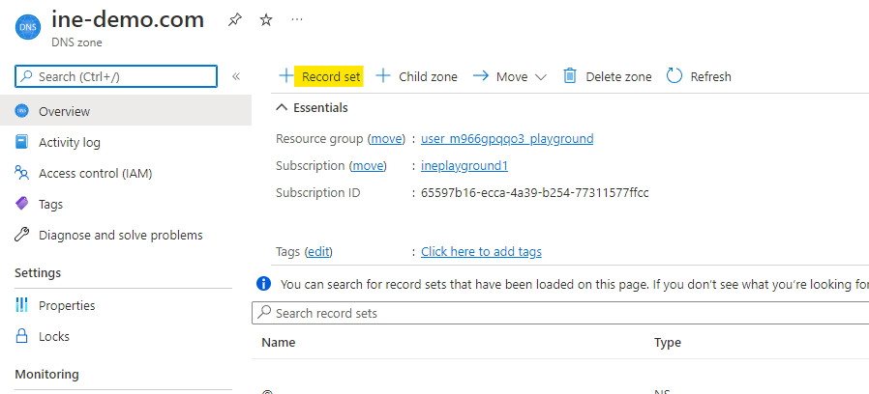869x394 pixels.
Task: Go to Access control (IAM)
Action: (x=95, y=174)
